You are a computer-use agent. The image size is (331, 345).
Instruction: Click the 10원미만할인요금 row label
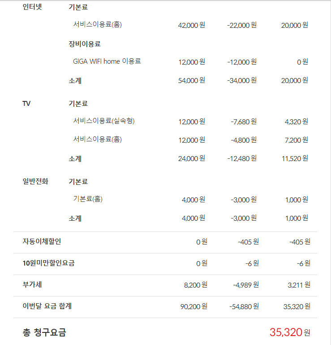[48, 263]
